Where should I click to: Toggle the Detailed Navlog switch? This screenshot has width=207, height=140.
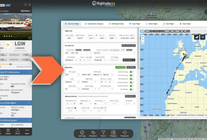131,72
